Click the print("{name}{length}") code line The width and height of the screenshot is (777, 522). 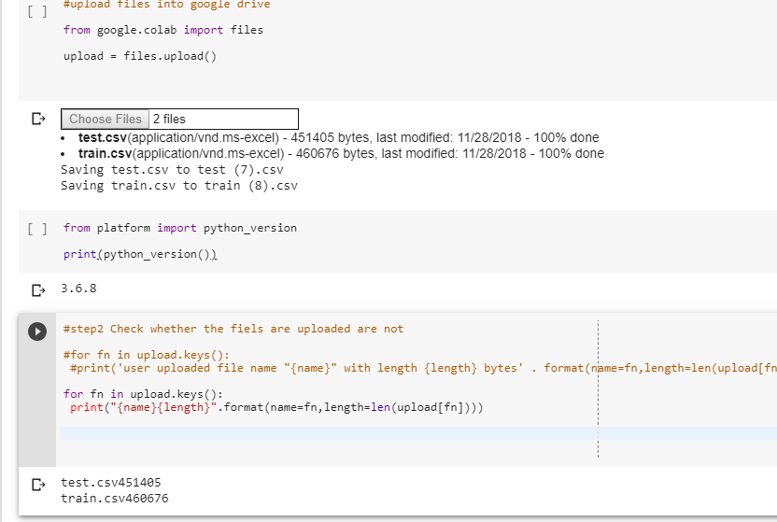coord(276,407)
